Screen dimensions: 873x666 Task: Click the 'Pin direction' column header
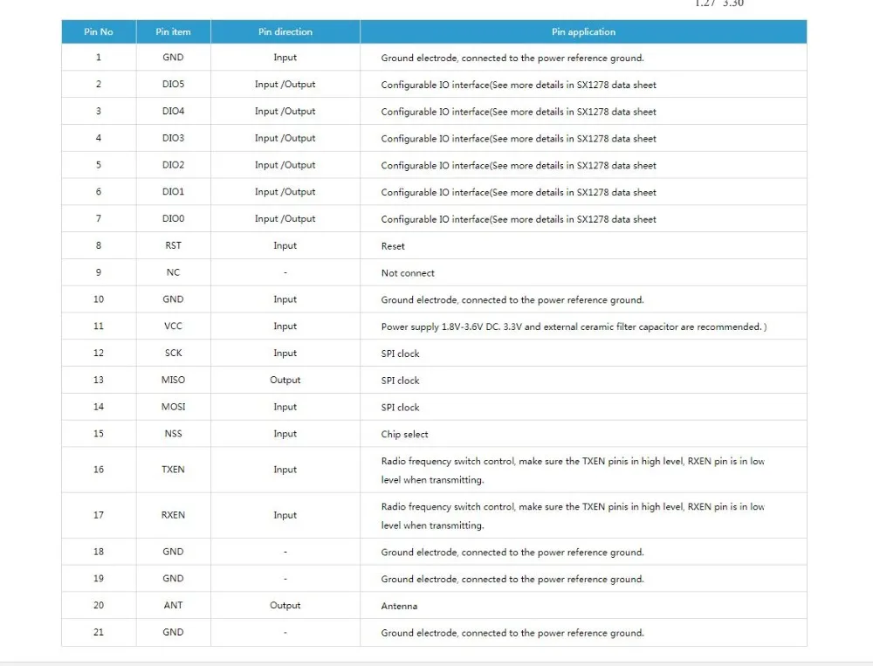[285, 31]
